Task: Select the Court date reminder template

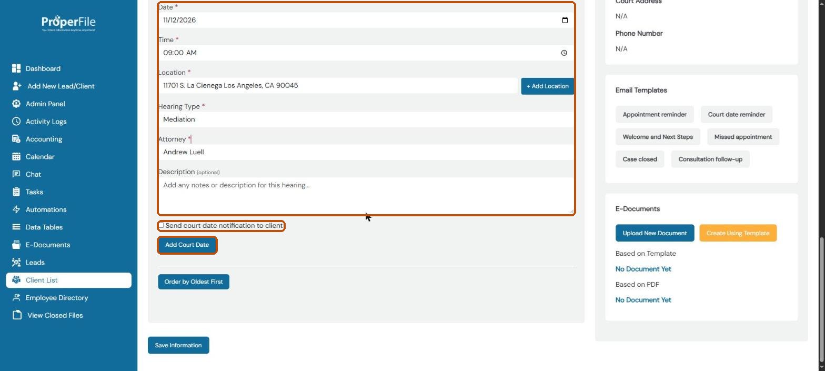Action: [736, 115]
